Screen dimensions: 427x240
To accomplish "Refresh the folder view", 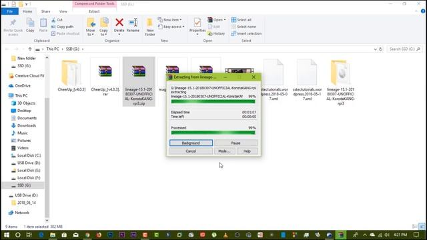I will point(381,49).
